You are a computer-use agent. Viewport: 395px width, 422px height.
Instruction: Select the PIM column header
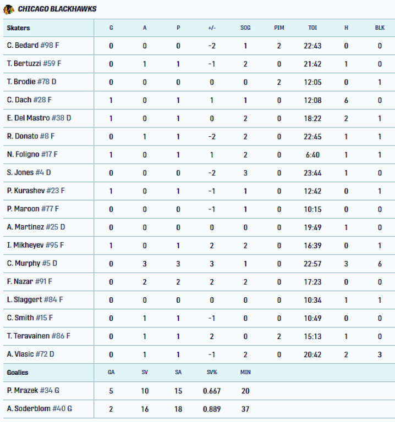click(279, 27)
